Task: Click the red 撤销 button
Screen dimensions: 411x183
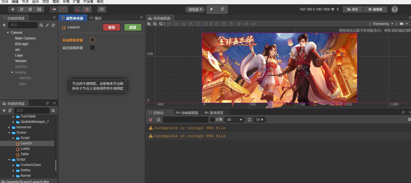Action: tap(111, 27)
